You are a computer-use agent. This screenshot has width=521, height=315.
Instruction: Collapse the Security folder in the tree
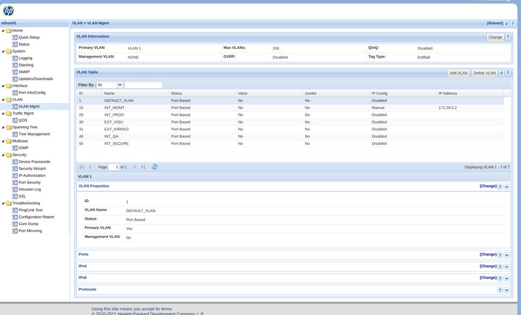click(x=3, y=155)
